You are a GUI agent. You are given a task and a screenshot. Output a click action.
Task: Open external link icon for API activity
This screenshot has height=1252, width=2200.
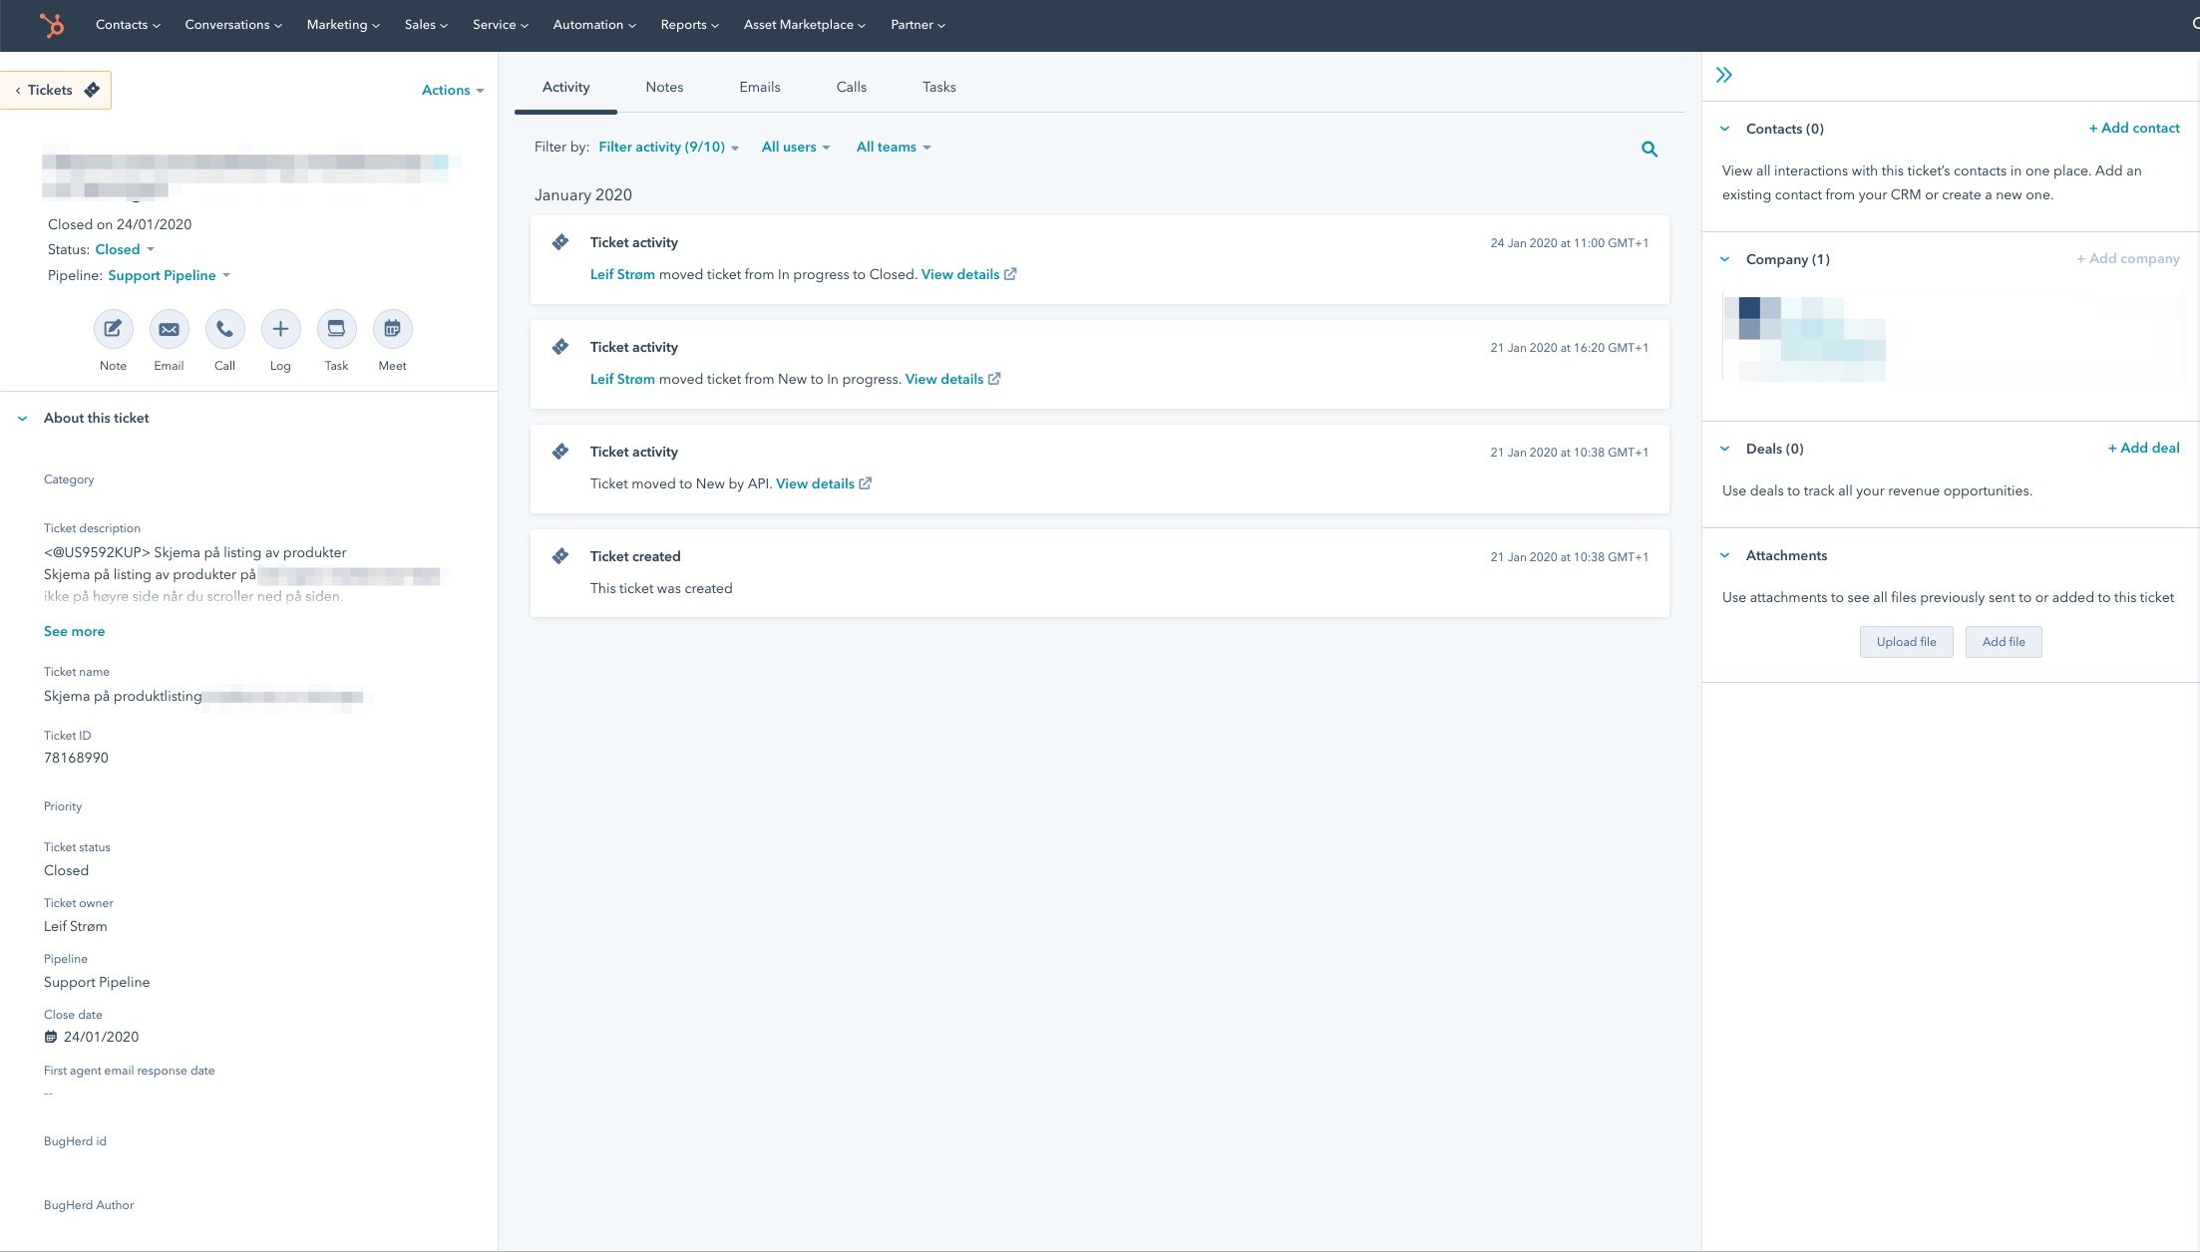866,483
